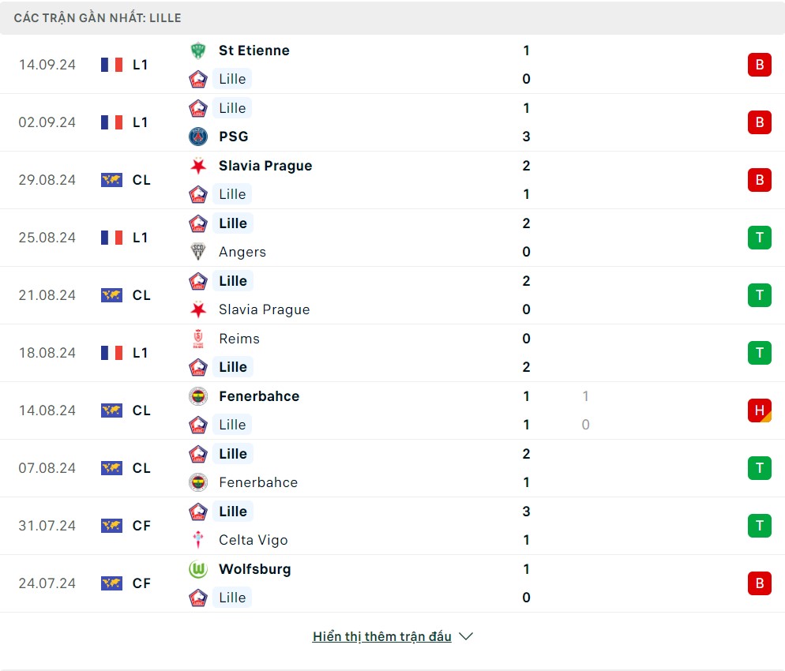This screenshot has width=785, height=671.
Task: Select the 21.08.24 Lille vs Slavia Prague date
Action: 47,295
